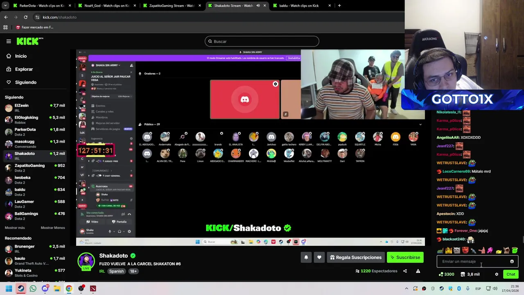The width and height of the screenshot is (524, 295).
Task: Open Chrome from the taskbar
Action: click(x=69, y=288)
